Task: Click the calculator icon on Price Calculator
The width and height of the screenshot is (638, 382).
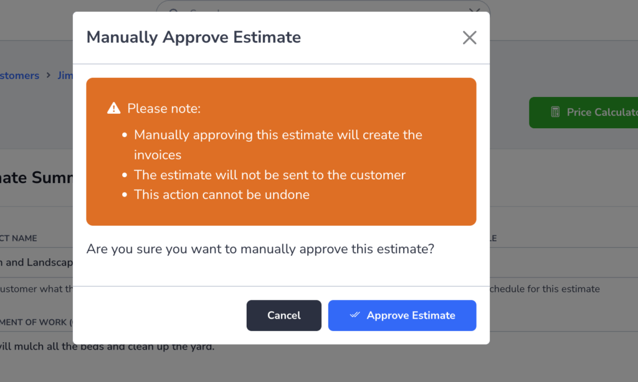Action: (x=555, y=112)
